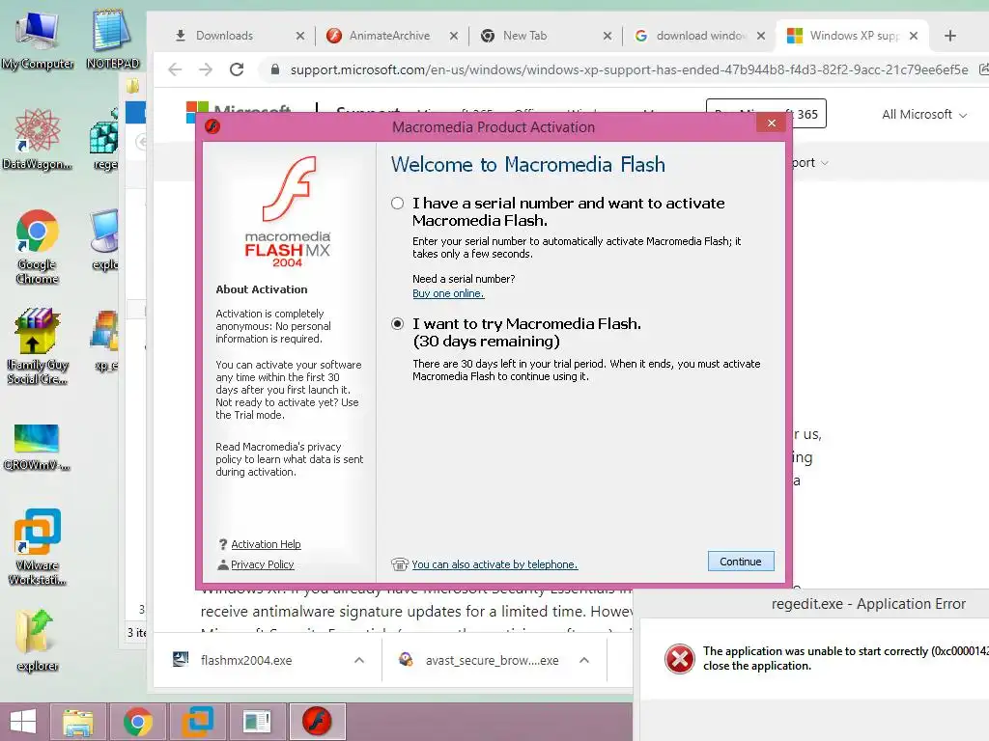Click the red error icon in regedit dialog

coord(679,659)
